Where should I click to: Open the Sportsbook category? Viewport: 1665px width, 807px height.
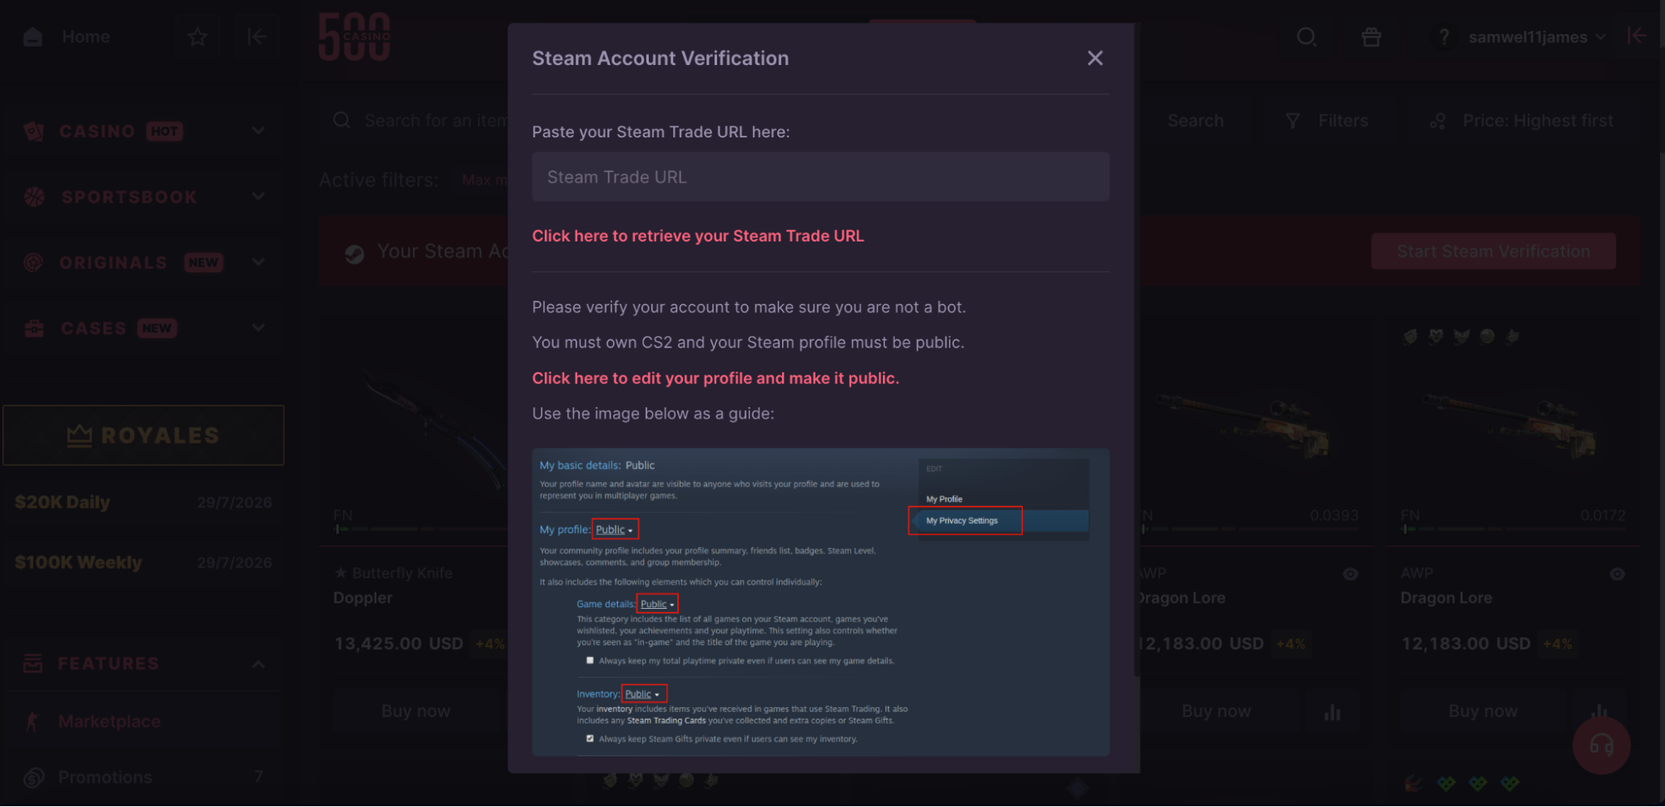pyautogui.click(x=129, y=197)
